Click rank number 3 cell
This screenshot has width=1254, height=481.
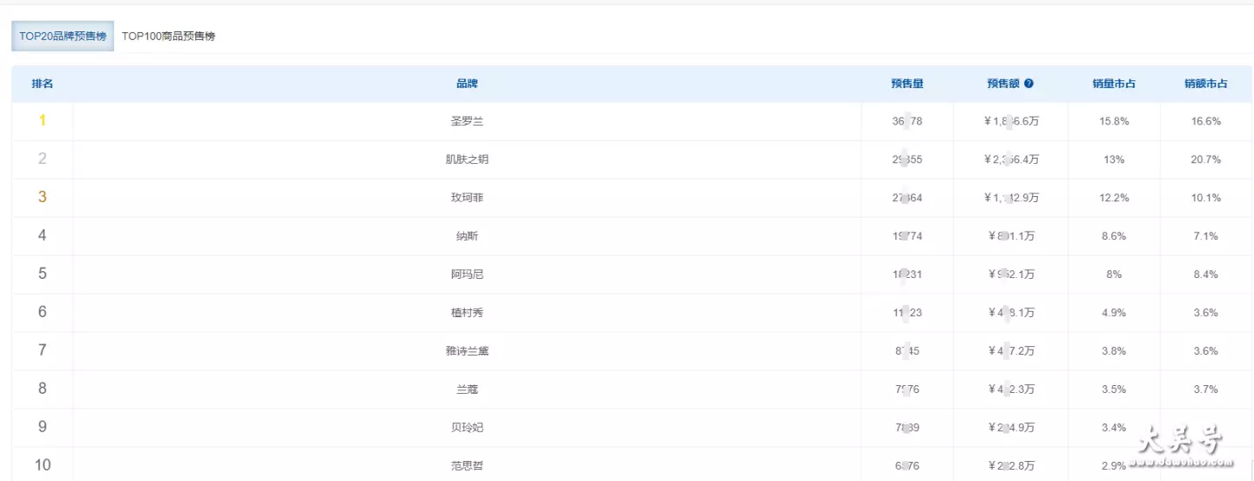(x=43, y=198)
